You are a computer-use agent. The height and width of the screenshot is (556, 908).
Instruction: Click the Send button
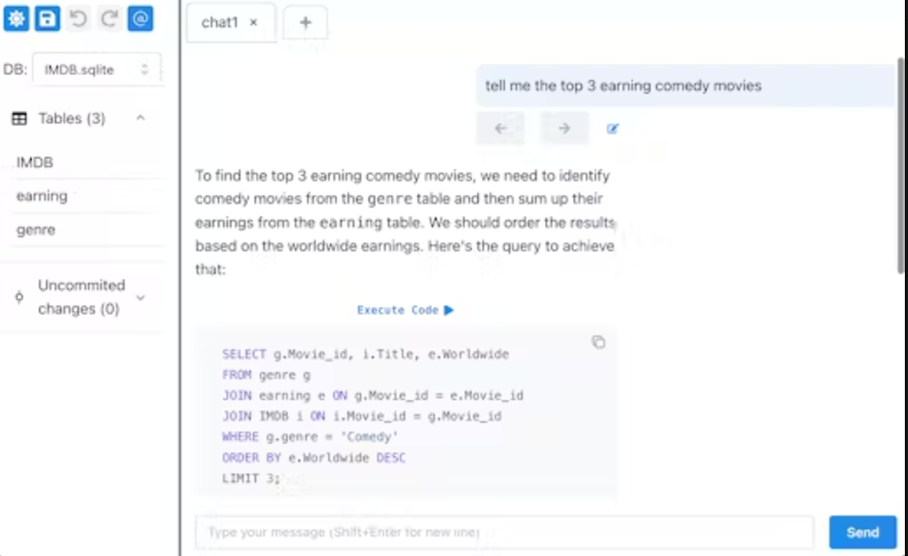click(x=862, y=533)
